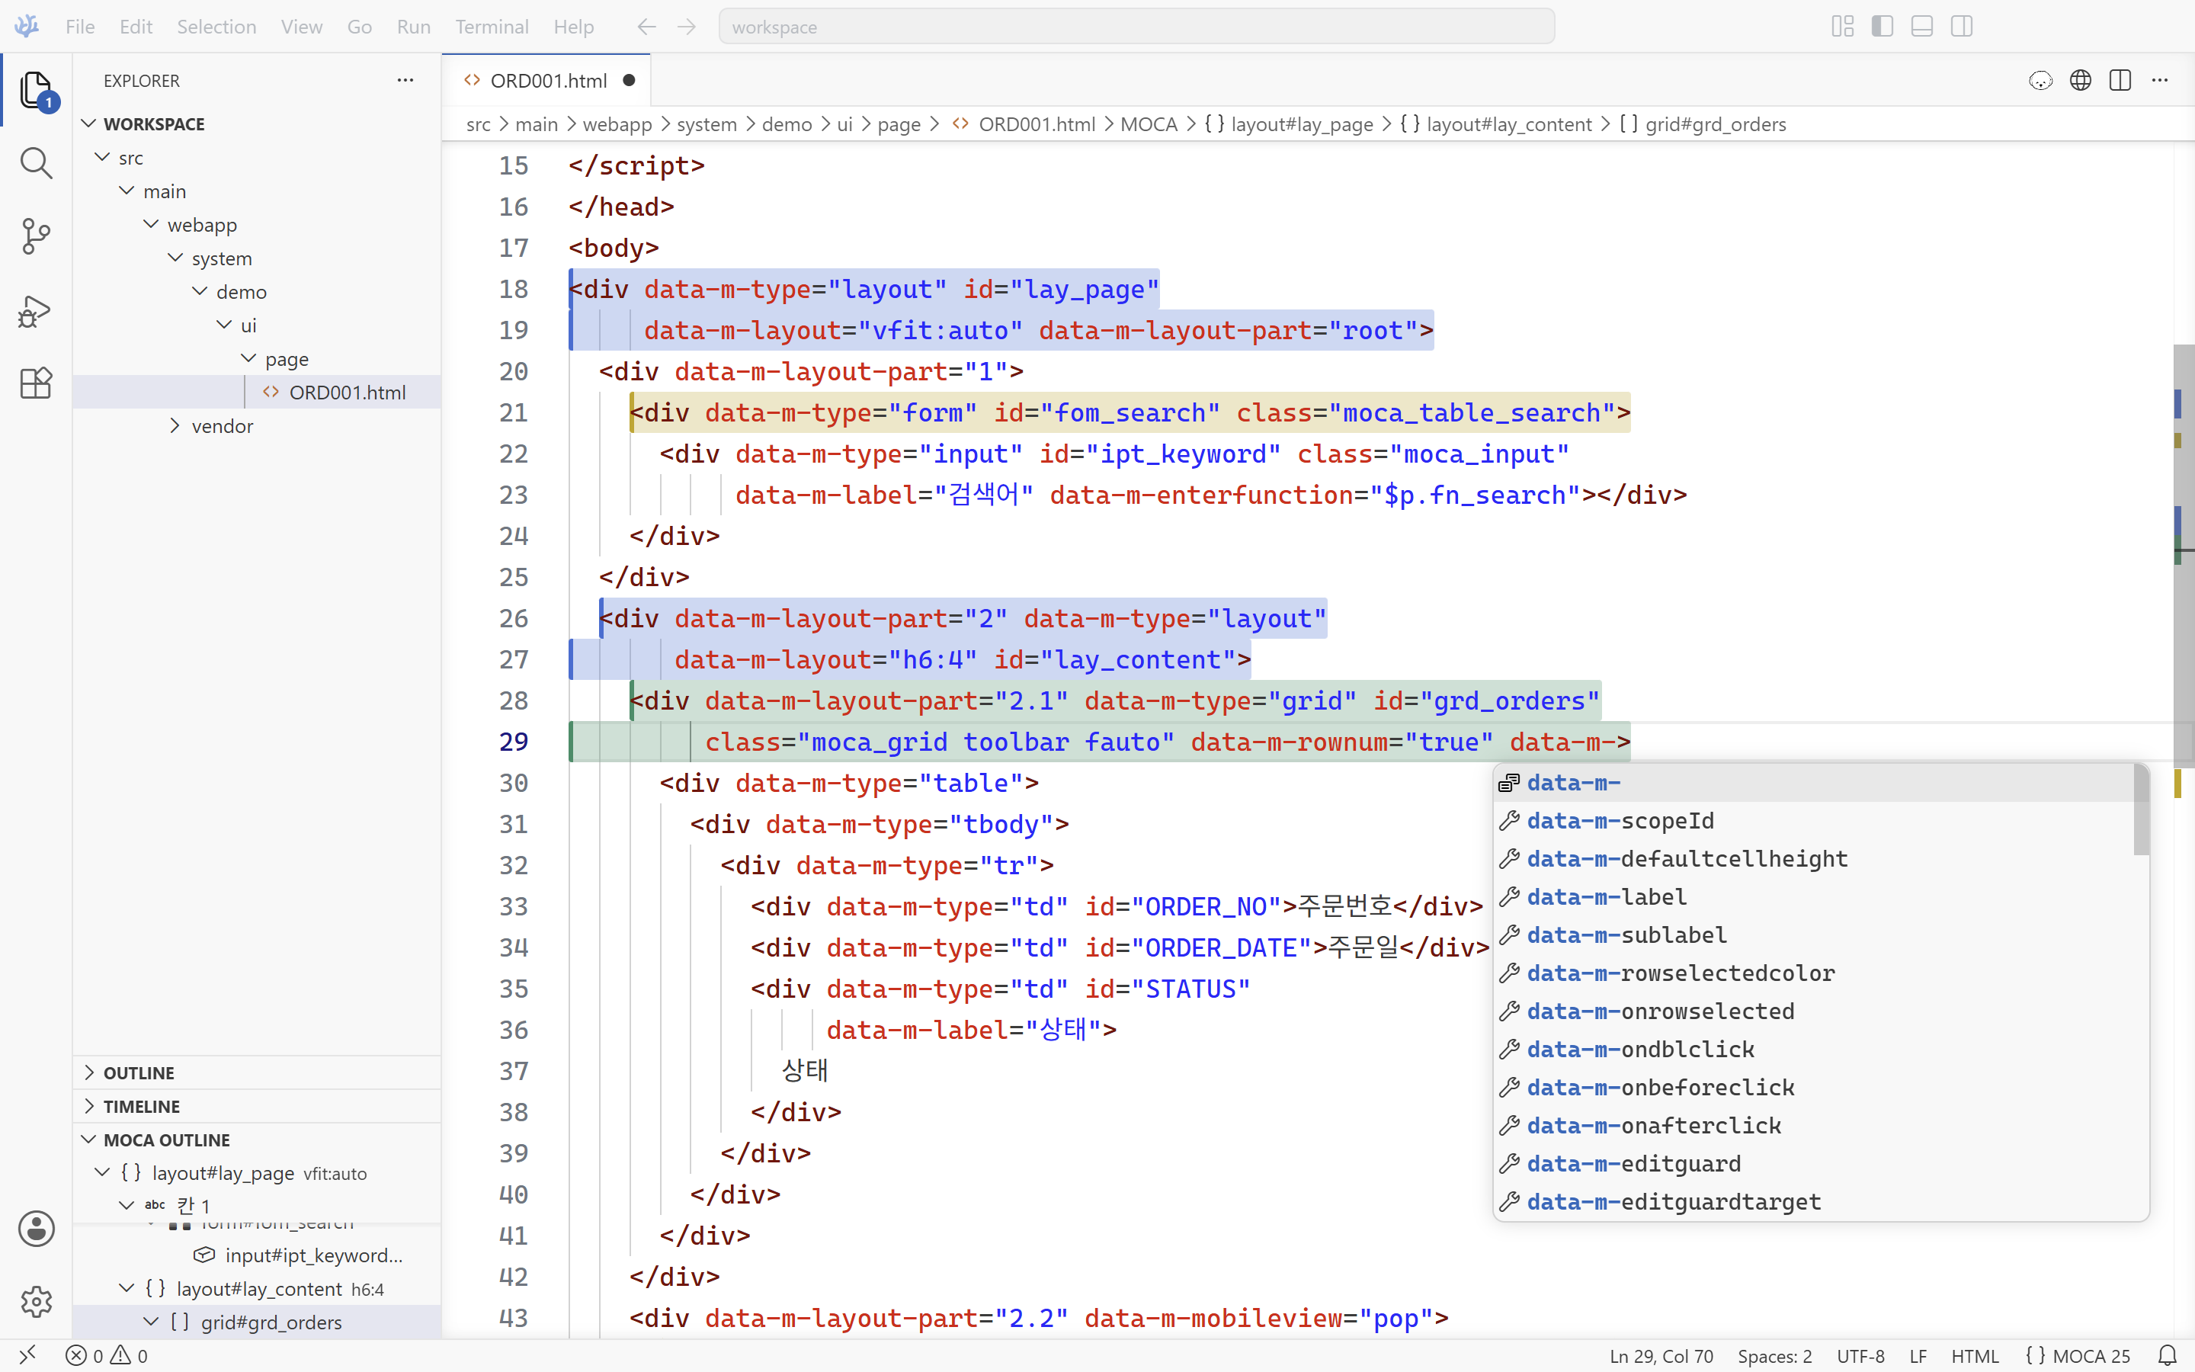Toggle primary side bar visibility
The width and height of the screenshot is (2195, 1372).
click(x=1882, y=27)
